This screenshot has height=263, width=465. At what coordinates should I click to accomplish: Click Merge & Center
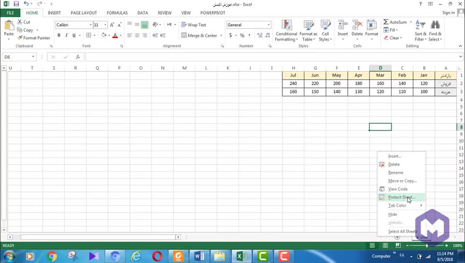(x=199, y=35)
